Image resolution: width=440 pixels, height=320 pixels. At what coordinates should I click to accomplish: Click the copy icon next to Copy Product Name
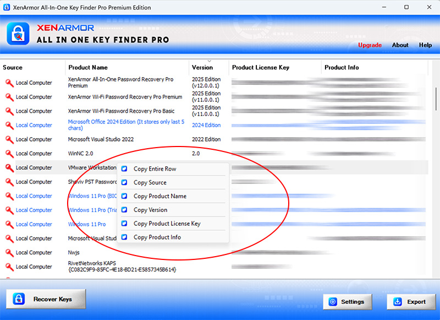124,196
